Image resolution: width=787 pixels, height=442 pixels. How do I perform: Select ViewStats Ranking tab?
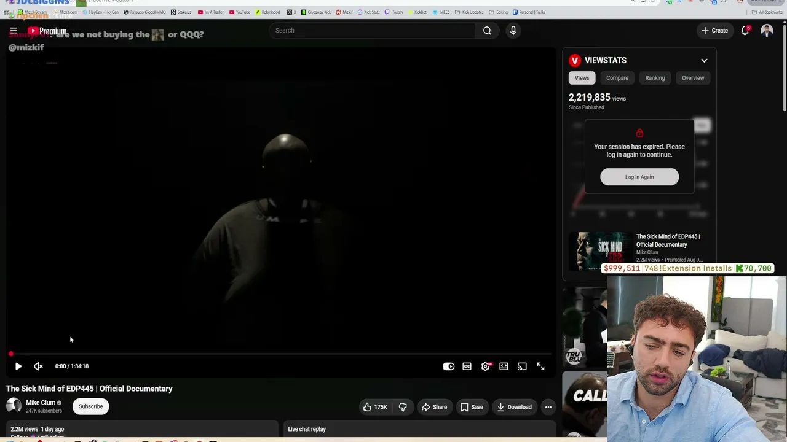(x=655, y=78)
